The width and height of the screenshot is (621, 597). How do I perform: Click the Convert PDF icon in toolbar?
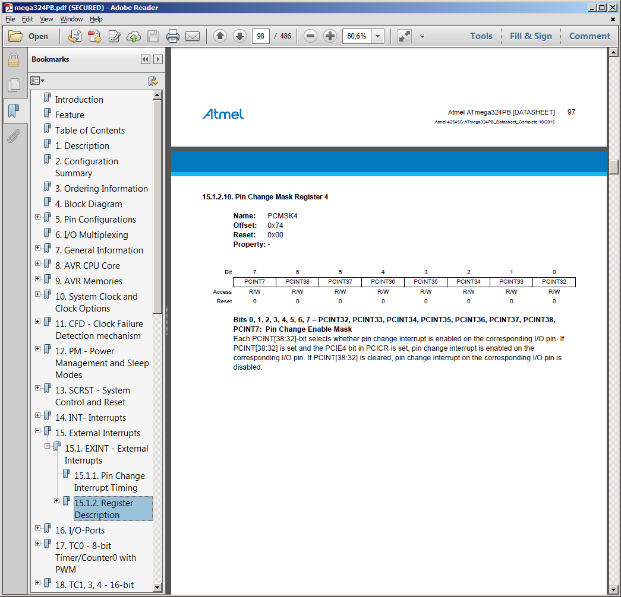coord(94,36)
